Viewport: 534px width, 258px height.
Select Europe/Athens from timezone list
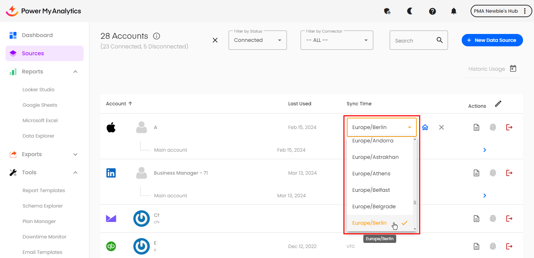(371, 174)
